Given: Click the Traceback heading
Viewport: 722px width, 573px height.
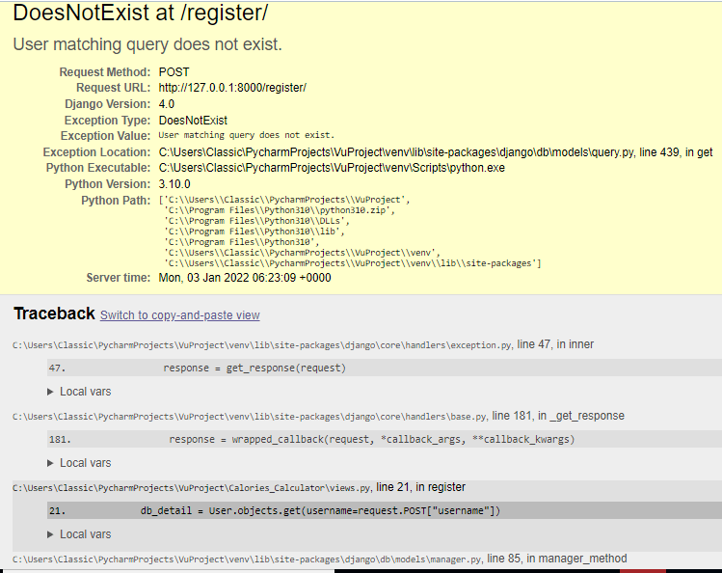Looking at the screenshot, I should tap(54, 314).
